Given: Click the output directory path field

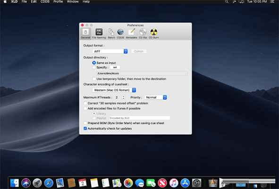Looking at the screenshot, I should (142, 73).
